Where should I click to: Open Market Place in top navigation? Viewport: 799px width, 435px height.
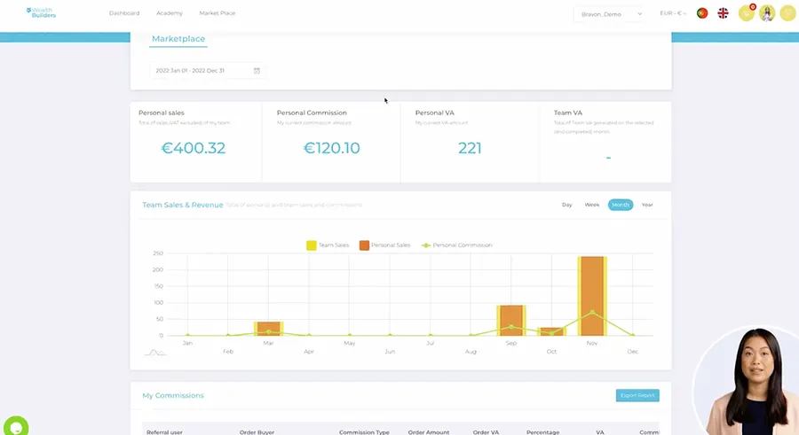[218, 13]
